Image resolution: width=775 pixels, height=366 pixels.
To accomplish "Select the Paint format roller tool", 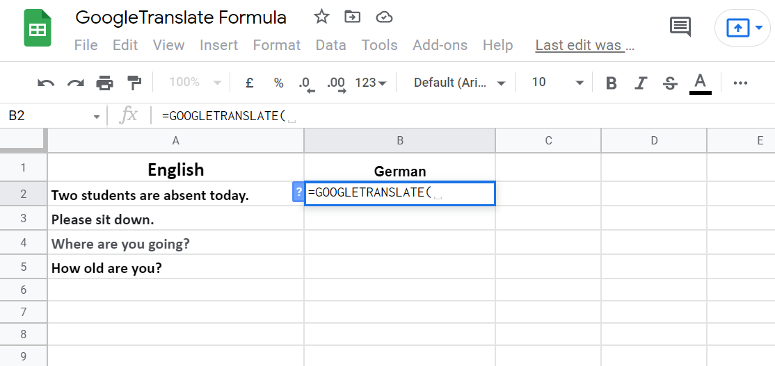I will point(134,83).
